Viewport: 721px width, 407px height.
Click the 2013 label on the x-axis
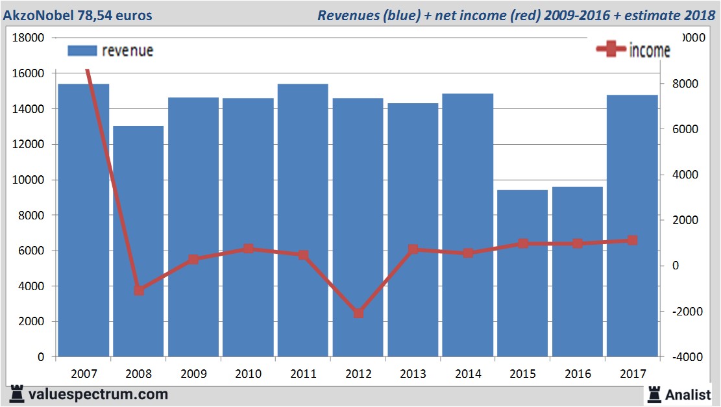click(413, 374)
